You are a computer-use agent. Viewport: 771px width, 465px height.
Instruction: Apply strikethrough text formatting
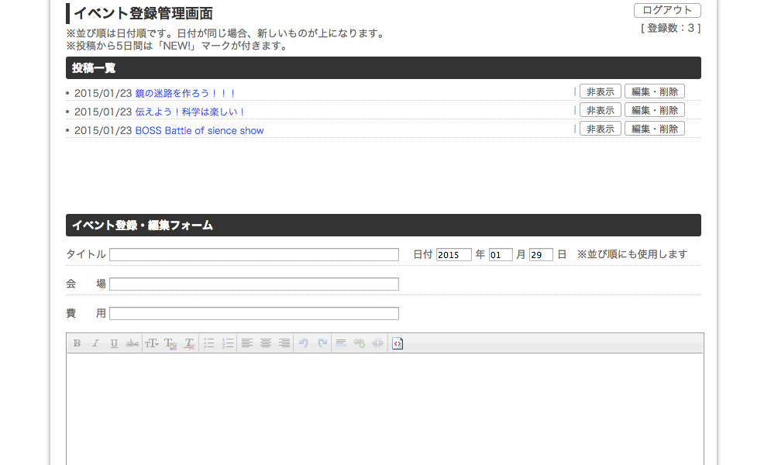click(x=133, y=343)
